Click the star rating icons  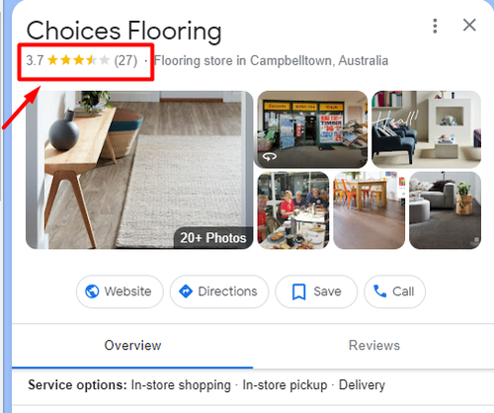click(79, 60)
